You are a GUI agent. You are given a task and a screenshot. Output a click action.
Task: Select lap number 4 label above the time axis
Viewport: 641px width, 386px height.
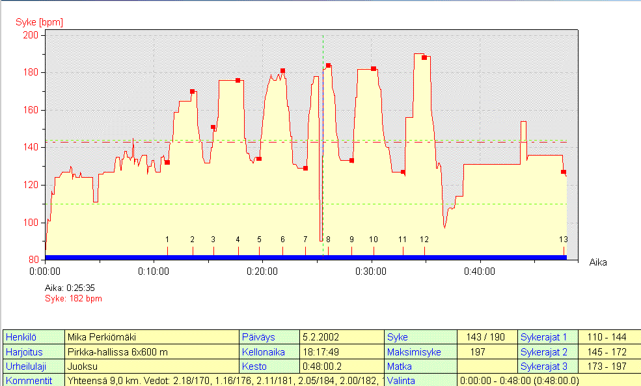click(x=238, y=240)
